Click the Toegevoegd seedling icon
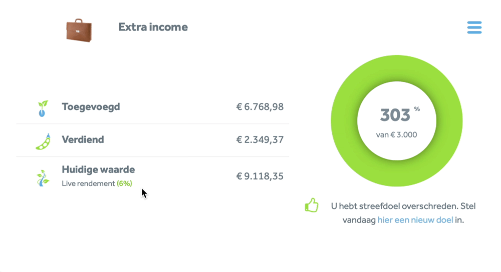This screenshot has width=501, height=272. tap(43, 108)
